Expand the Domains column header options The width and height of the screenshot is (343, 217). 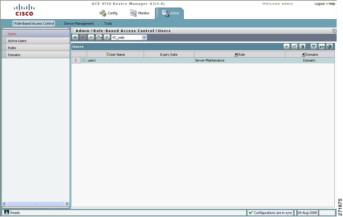303,54
